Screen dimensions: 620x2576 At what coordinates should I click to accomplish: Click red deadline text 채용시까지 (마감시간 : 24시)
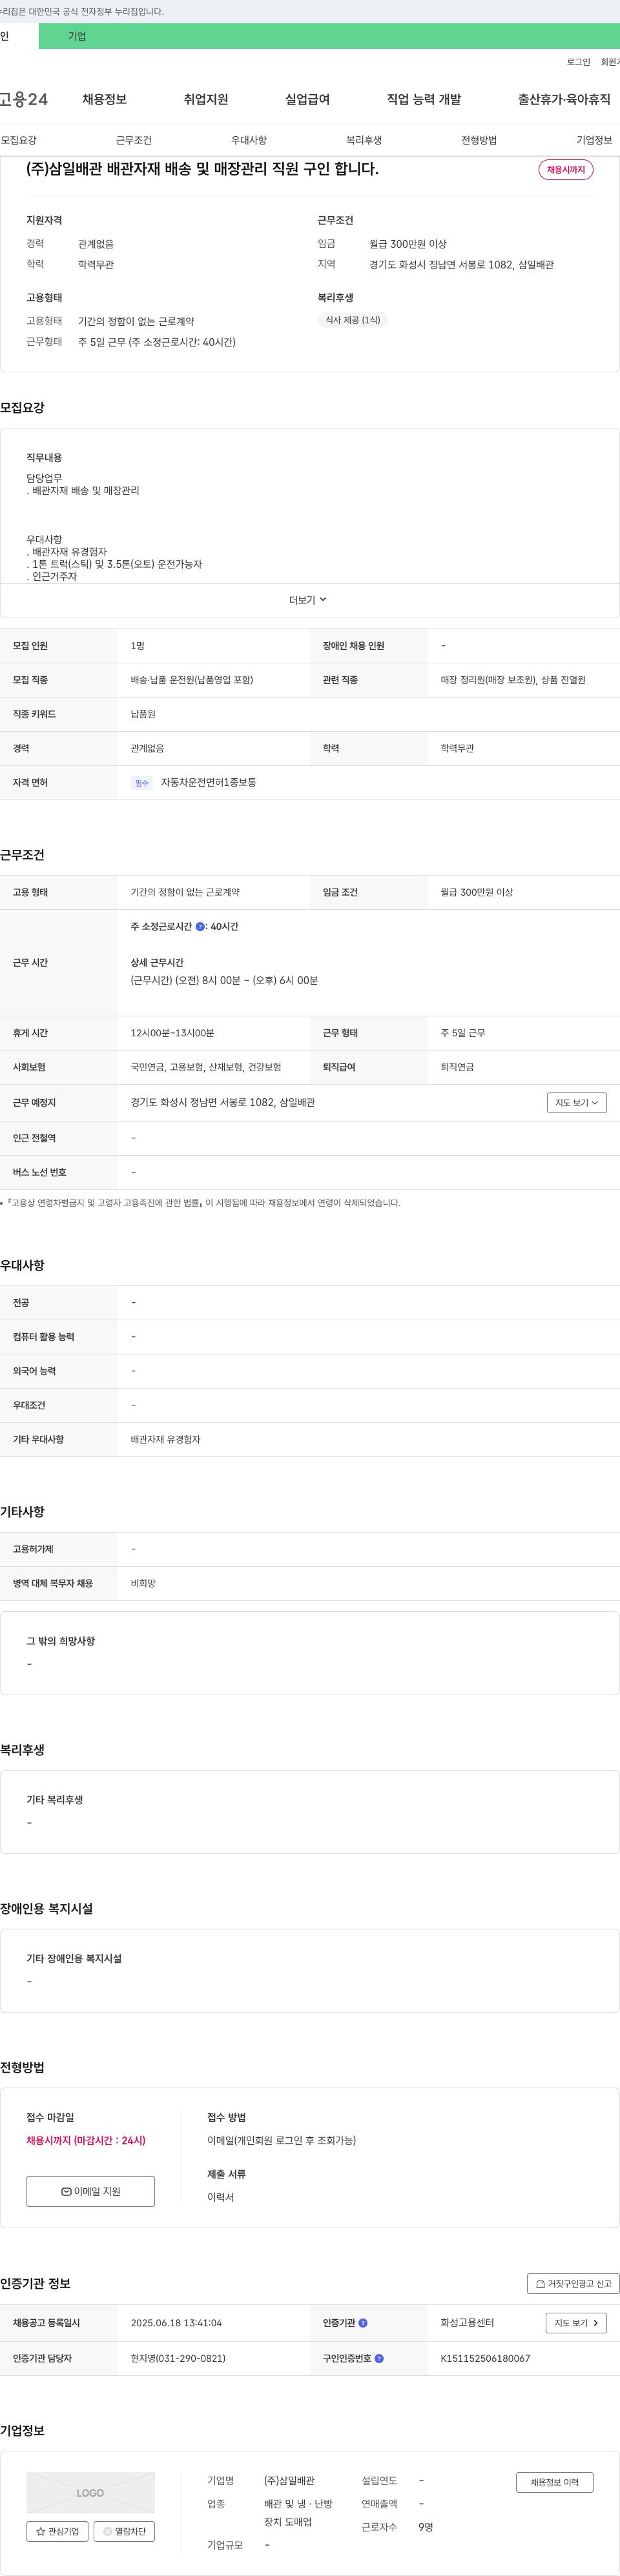pyautogui.click(x=86, y=2141)
